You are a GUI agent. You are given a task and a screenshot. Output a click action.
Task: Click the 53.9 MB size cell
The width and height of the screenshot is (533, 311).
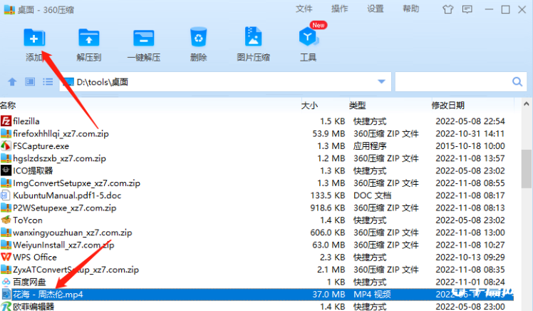tap(328, 133)
